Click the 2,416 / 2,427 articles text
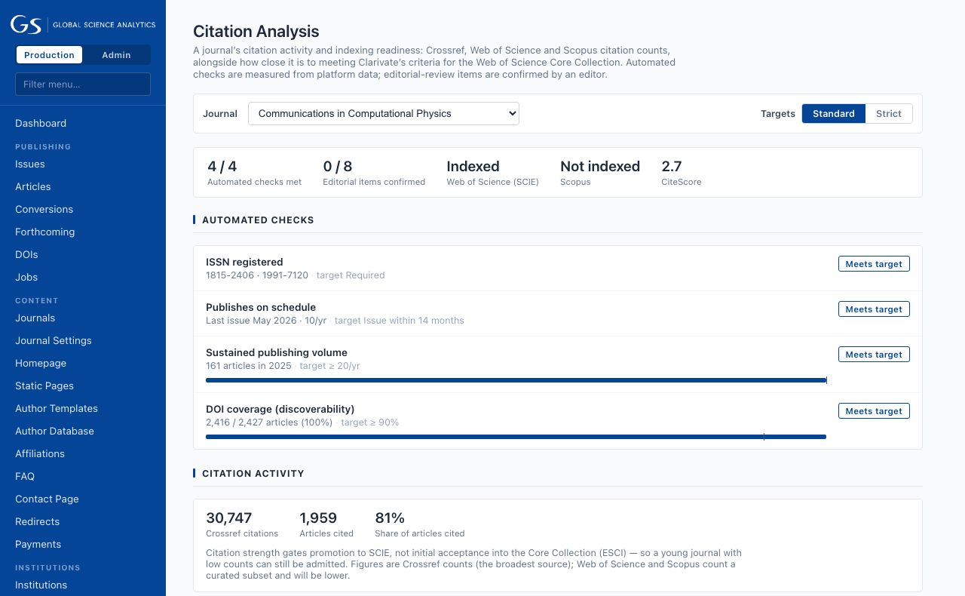 (x=269, y=422)
